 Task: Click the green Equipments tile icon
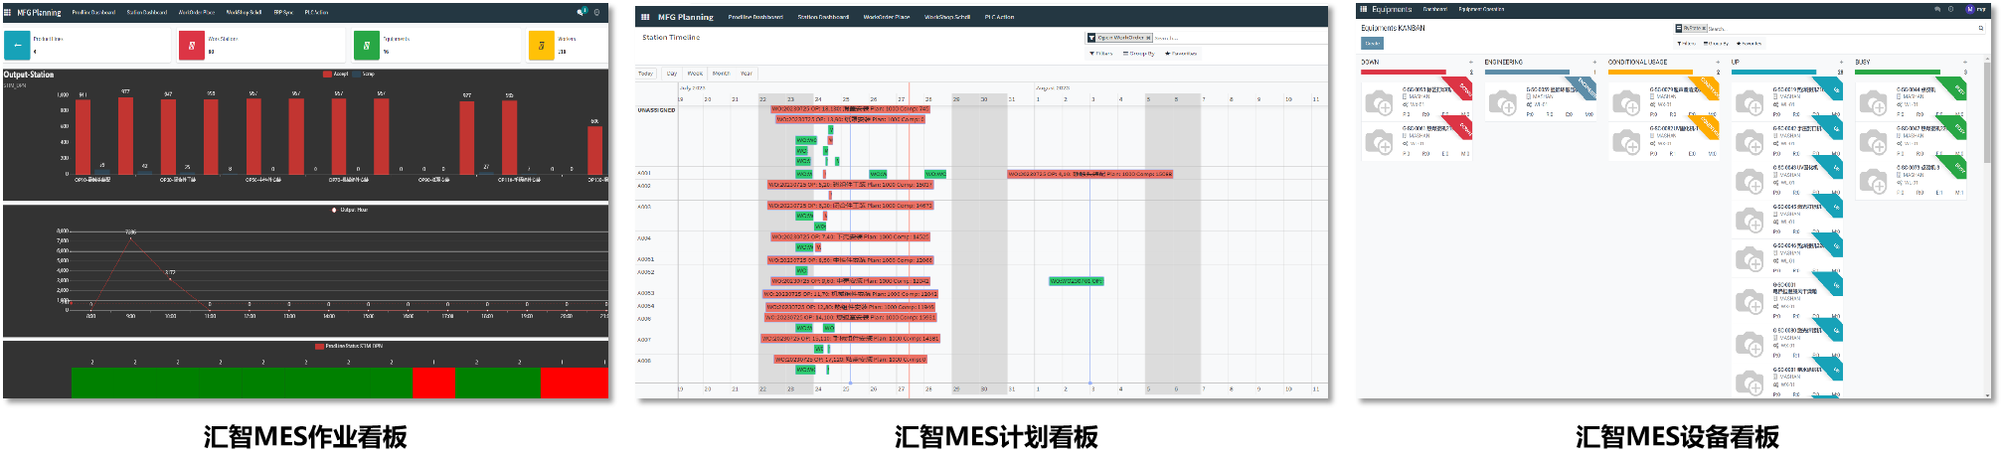pyautogui.click(x=366, y=45)
